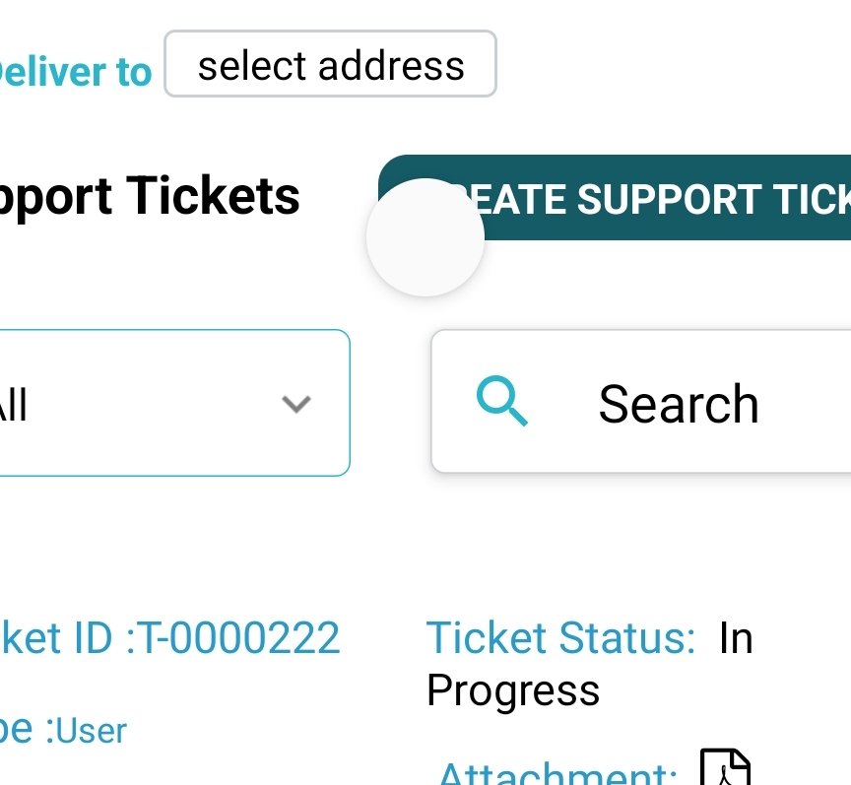Click the All text in filter box

(x=13, y=405)
